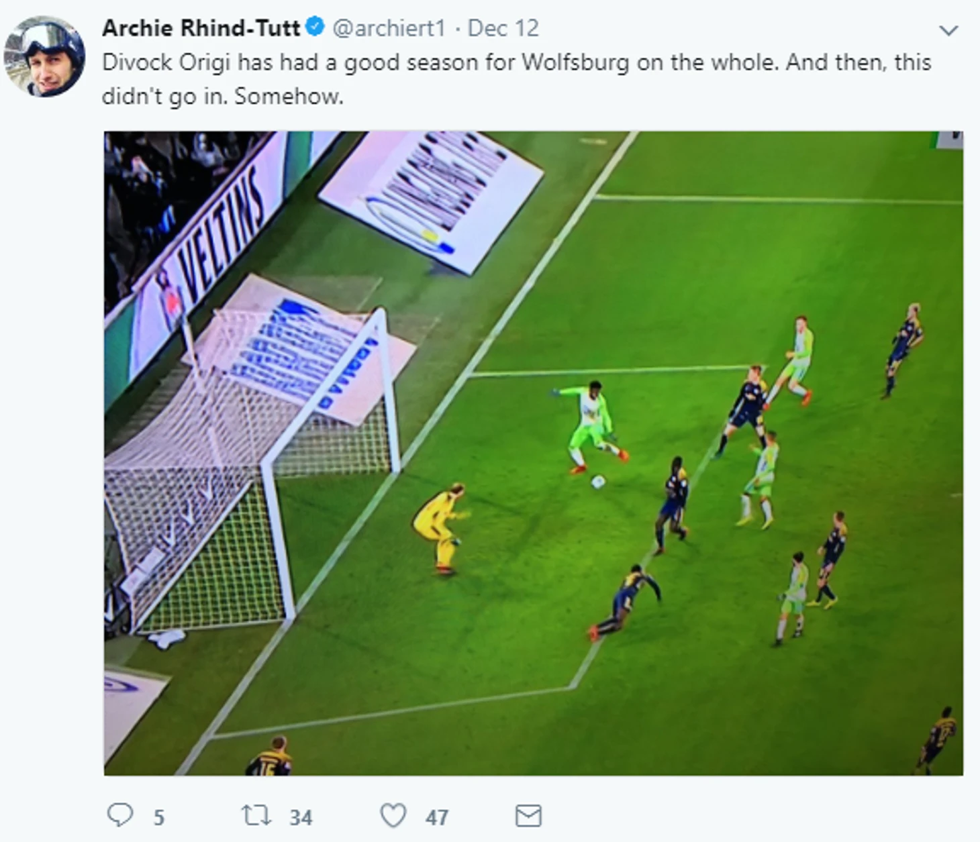The height and width of the screenshot is (842, 980).
Task: Retweet using the retweet arrows icon
Action: (x=256, y=816)
